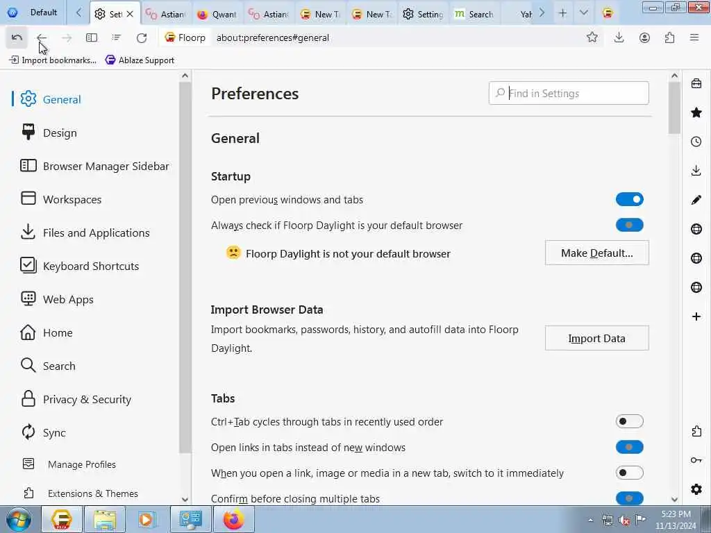Enable switch to new tab immediately
711x533 pixels.
click(629, 473)
